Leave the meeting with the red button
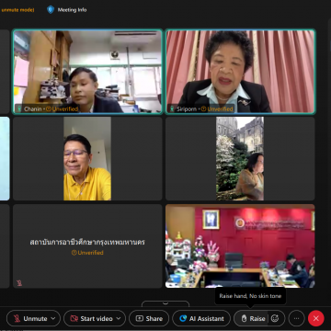 click(x=316, y=319)
